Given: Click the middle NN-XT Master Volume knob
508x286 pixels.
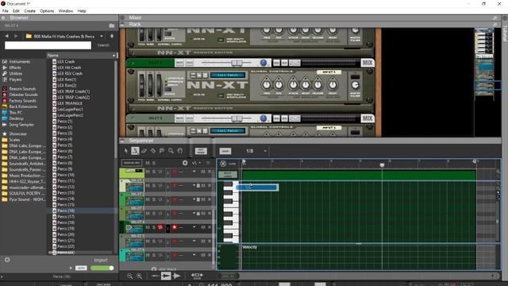Looking at the screenshot, I should click(x=355, y=85).
